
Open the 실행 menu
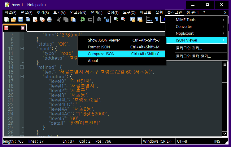point(159,12)
